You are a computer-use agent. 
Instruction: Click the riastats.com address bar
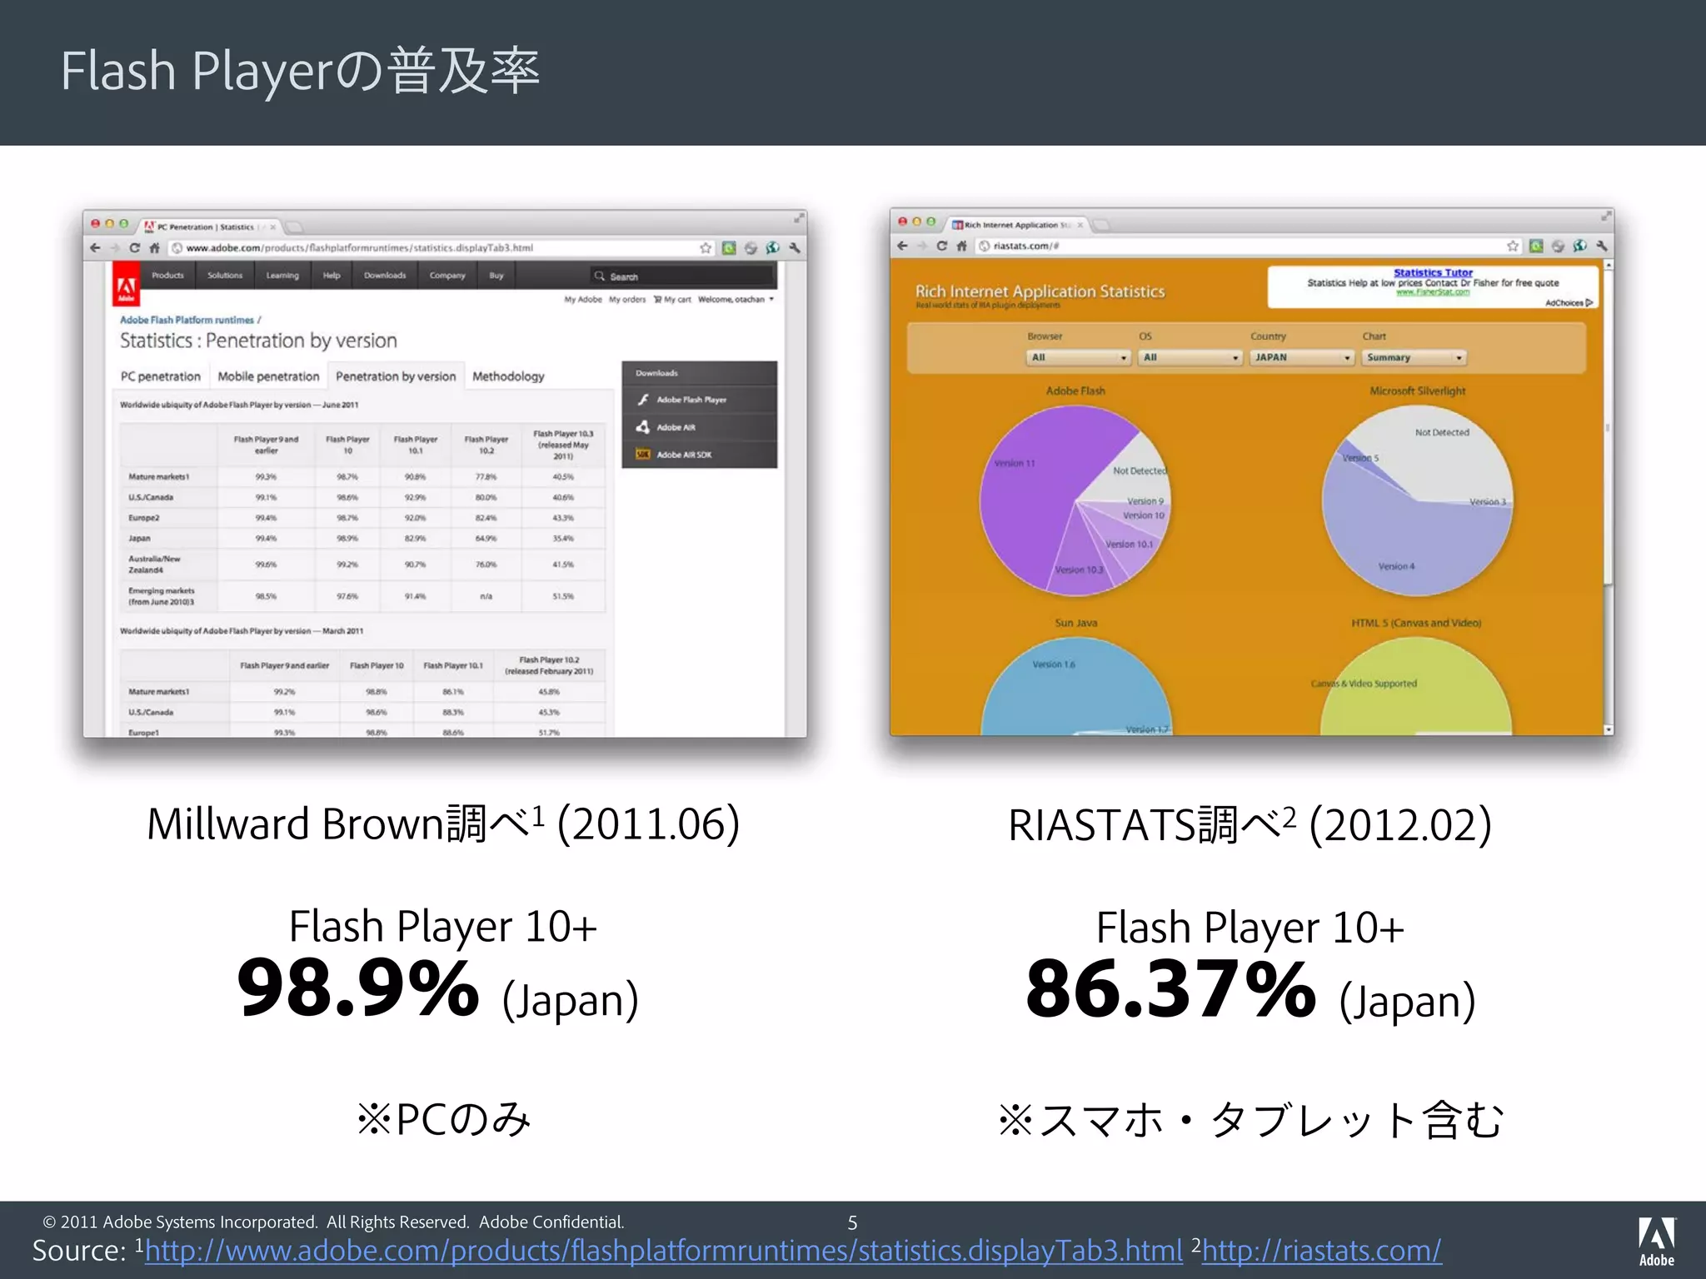1245,246
